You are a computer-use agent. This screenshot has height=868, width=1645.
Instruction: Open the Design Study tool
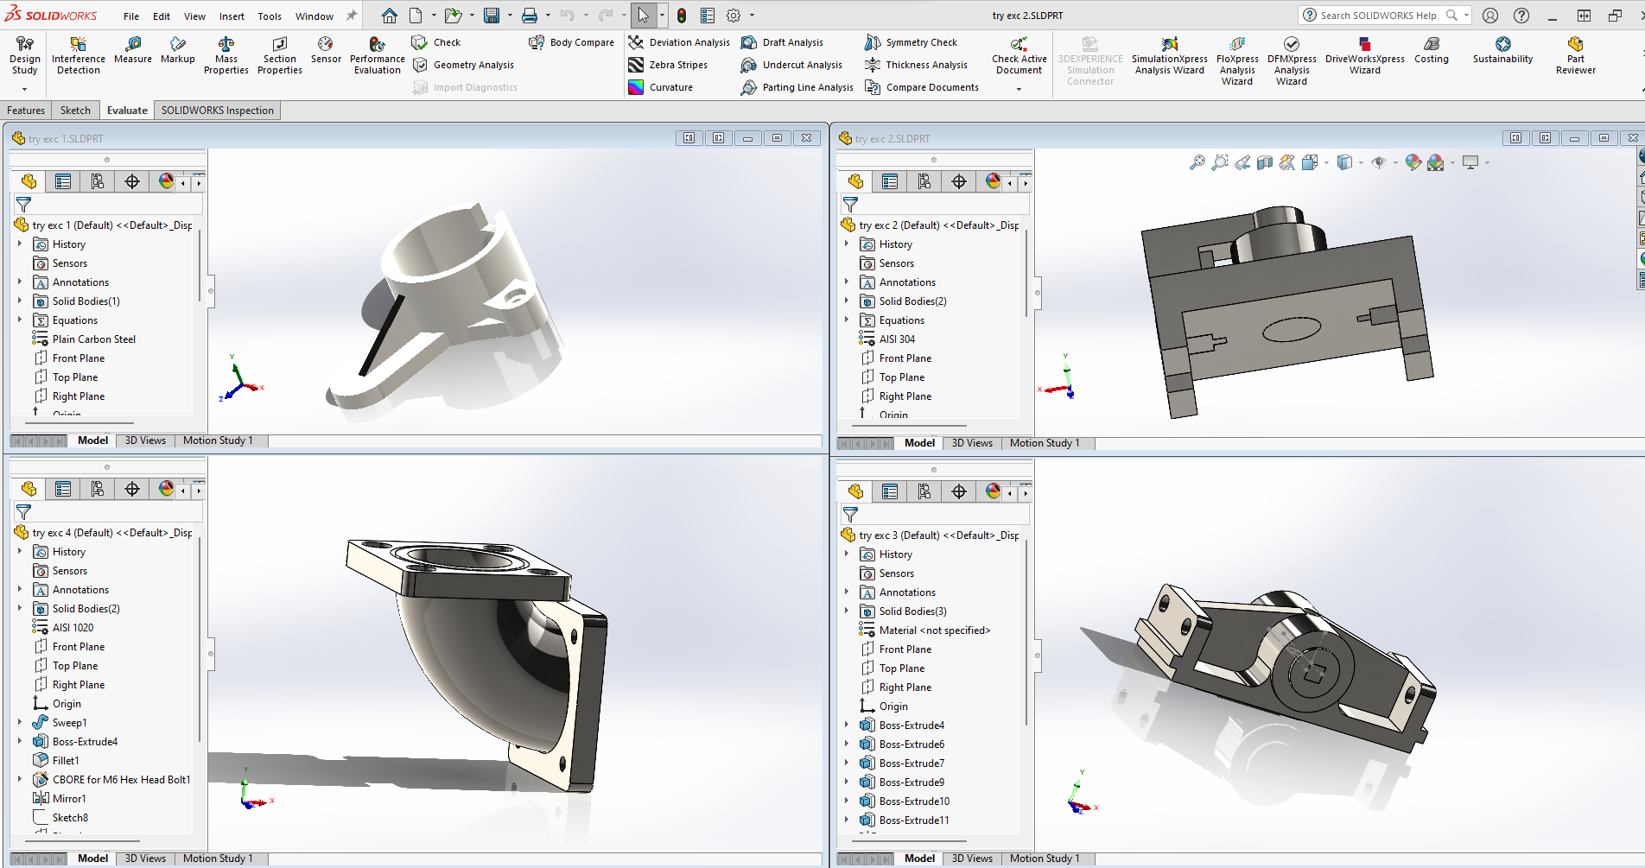pyautogui.click(x=24, y=55)
